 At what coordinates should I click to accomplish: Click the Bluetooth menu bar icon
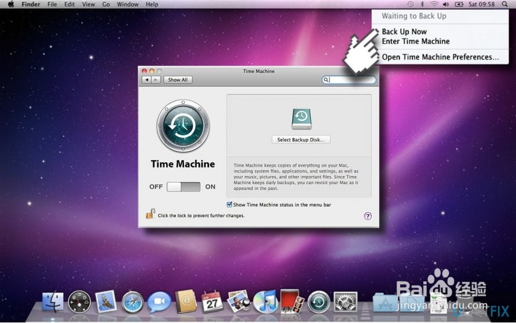point(422,4)
